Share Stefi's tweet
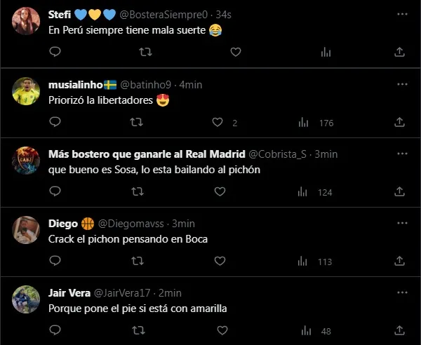Viewport: 421px width, 345px height. click(x=399, y=52)
